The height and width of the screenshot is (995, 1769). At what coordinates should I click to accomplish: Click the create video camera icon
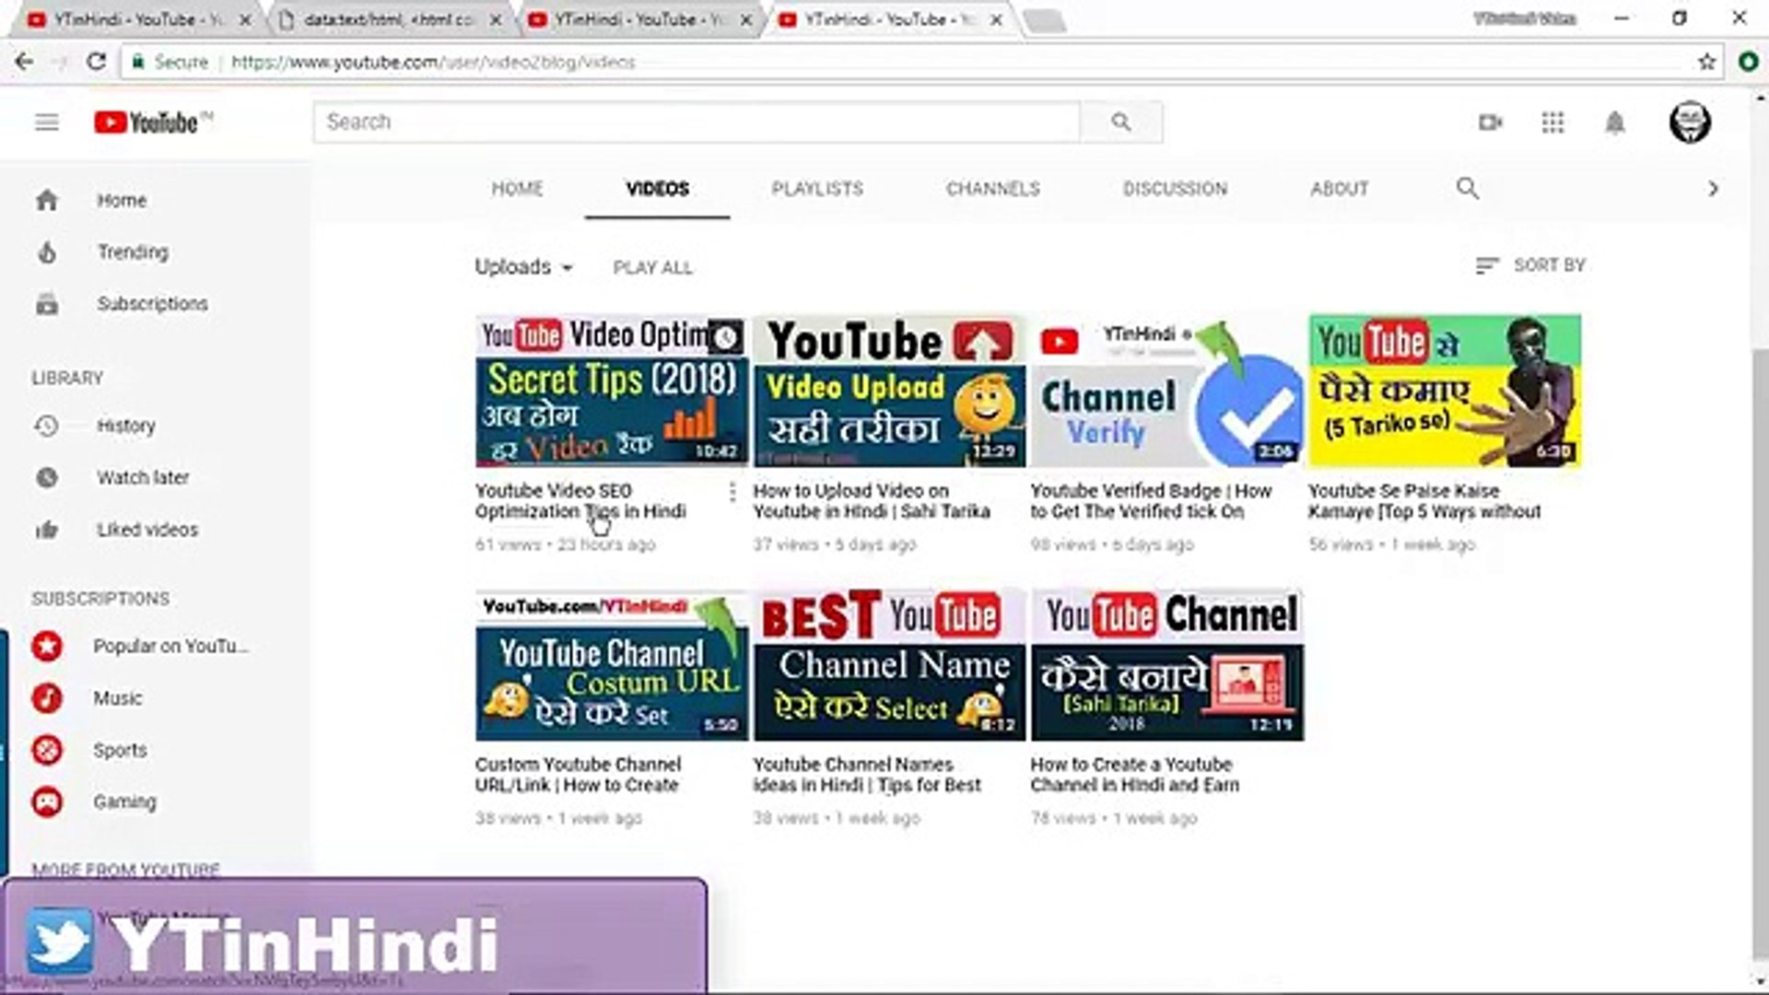pos(1491,123)
